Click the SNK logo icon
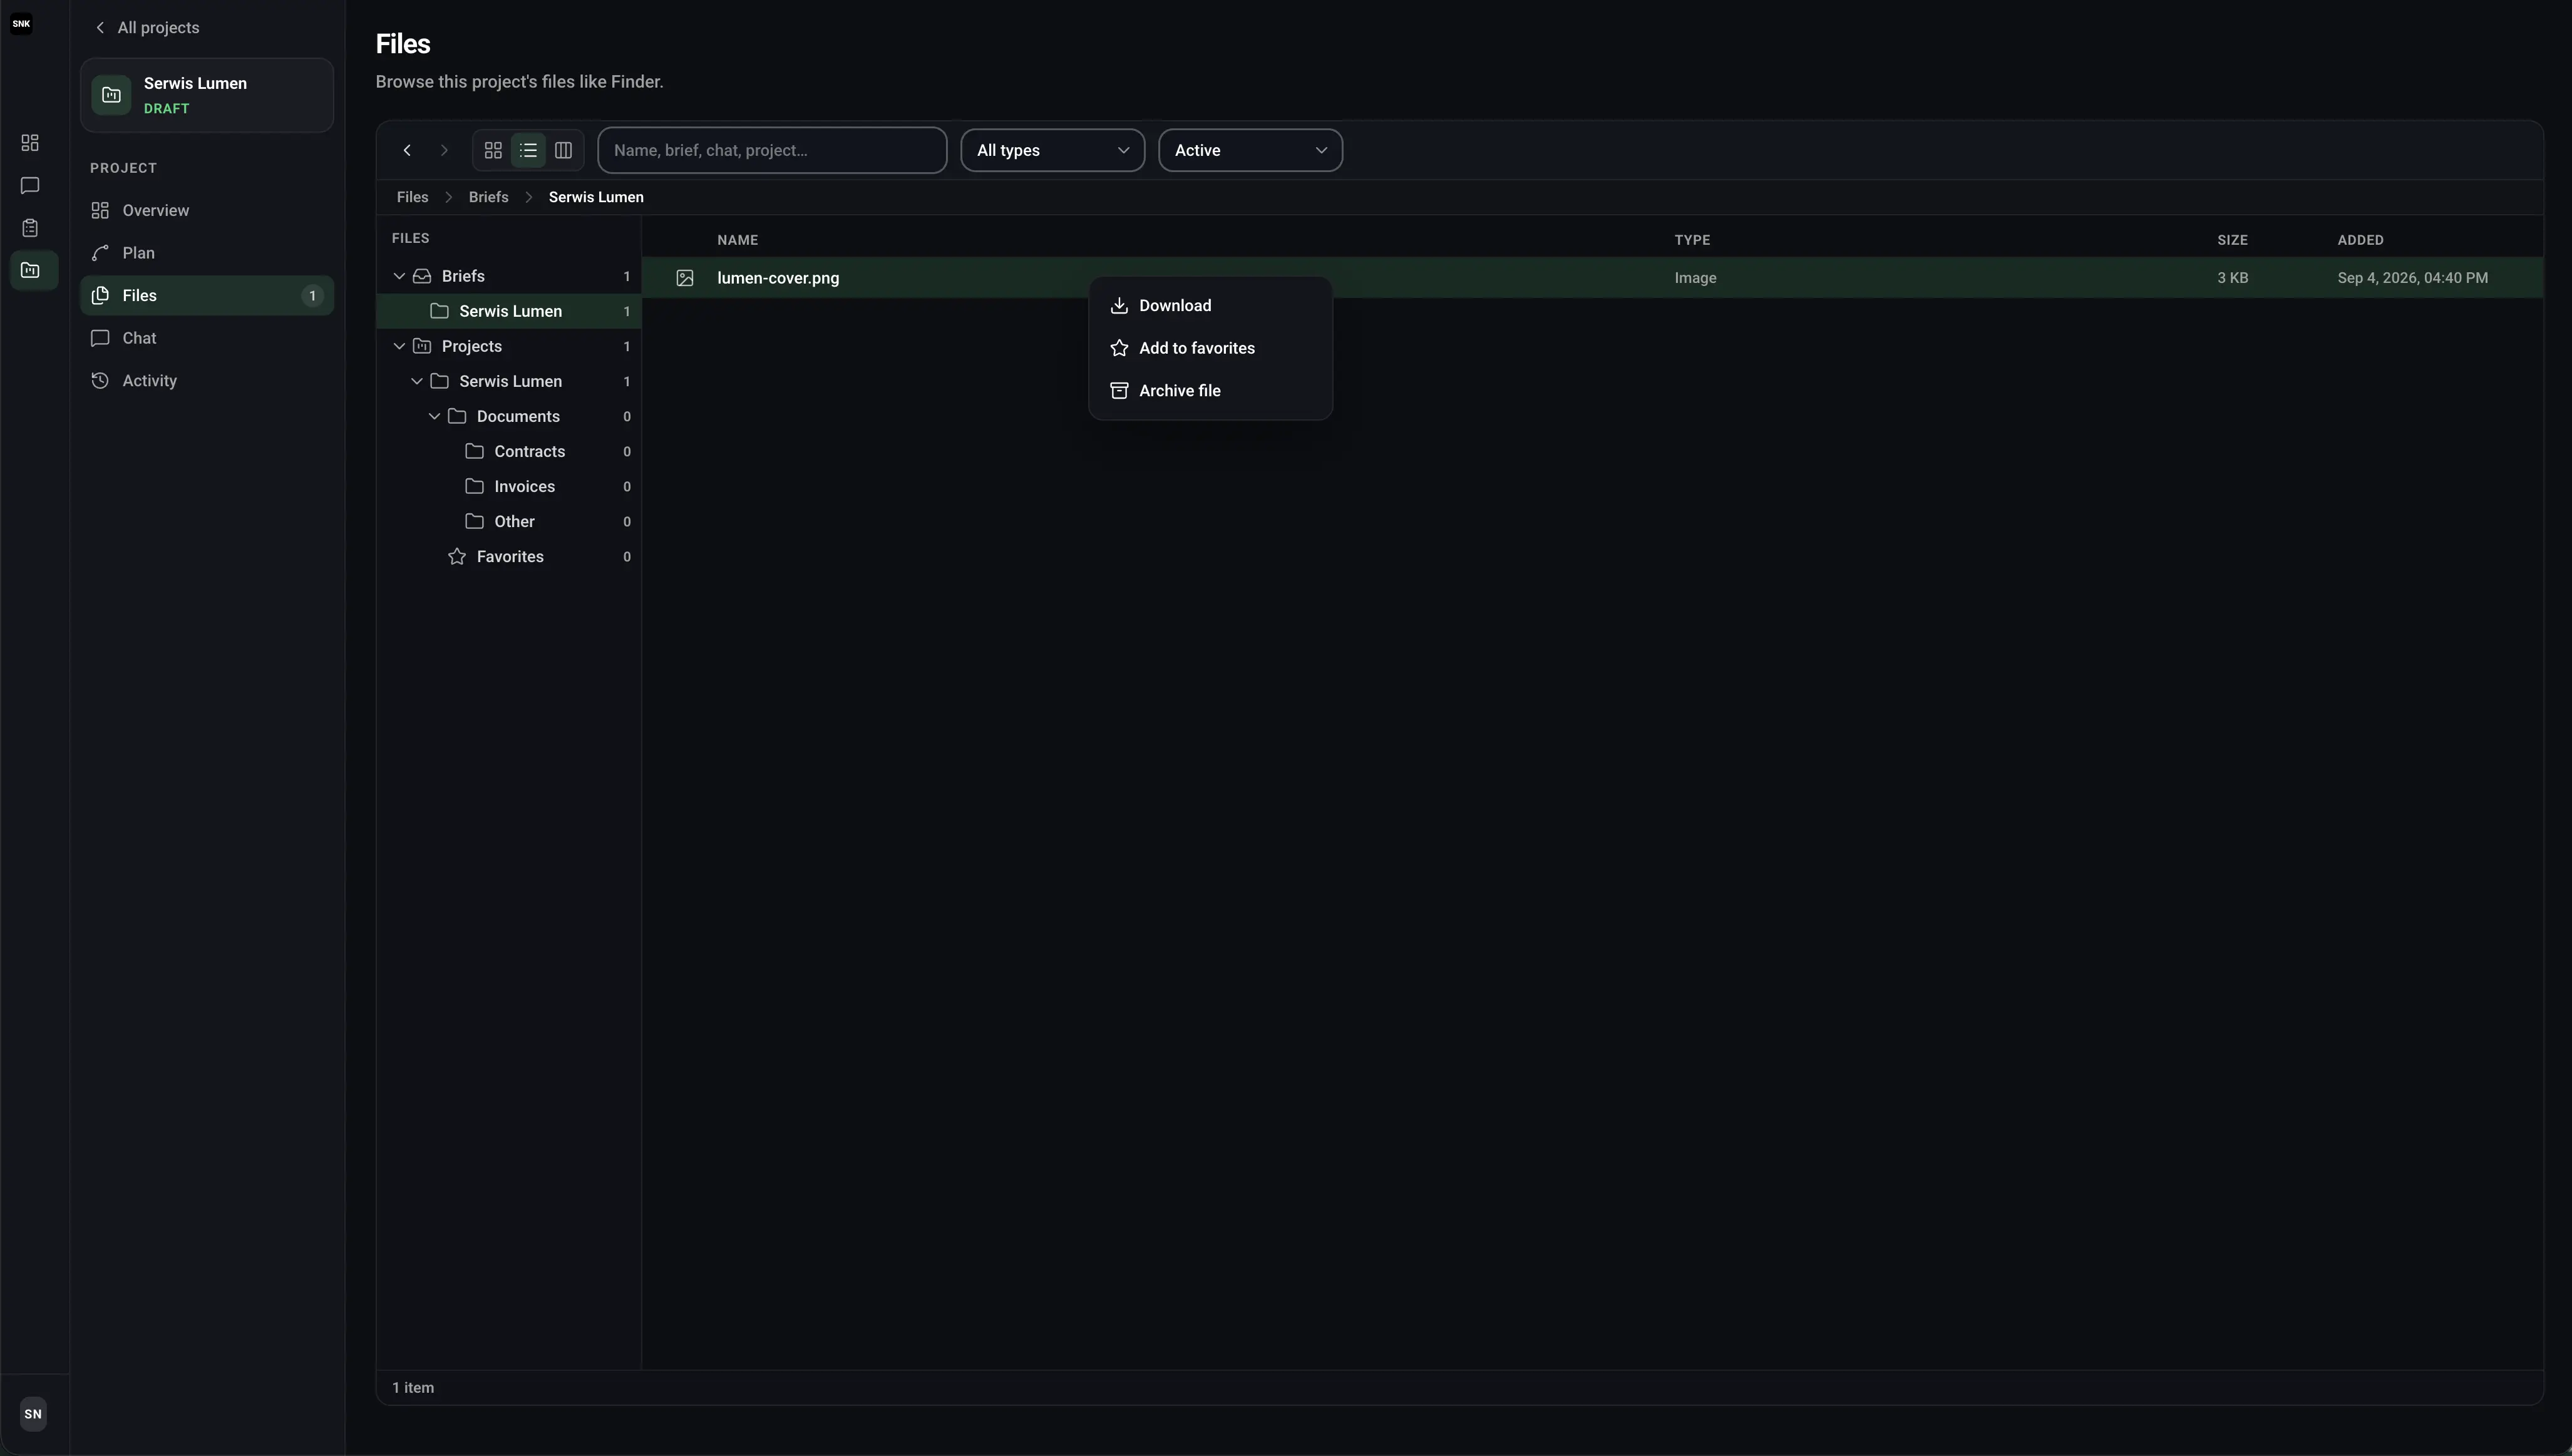 pos(21,24)
